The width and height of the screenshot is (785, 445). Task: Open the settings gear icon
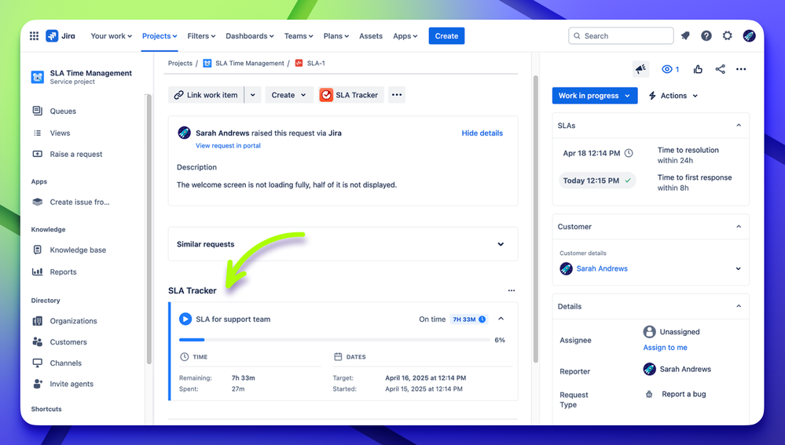click(728, 35)
